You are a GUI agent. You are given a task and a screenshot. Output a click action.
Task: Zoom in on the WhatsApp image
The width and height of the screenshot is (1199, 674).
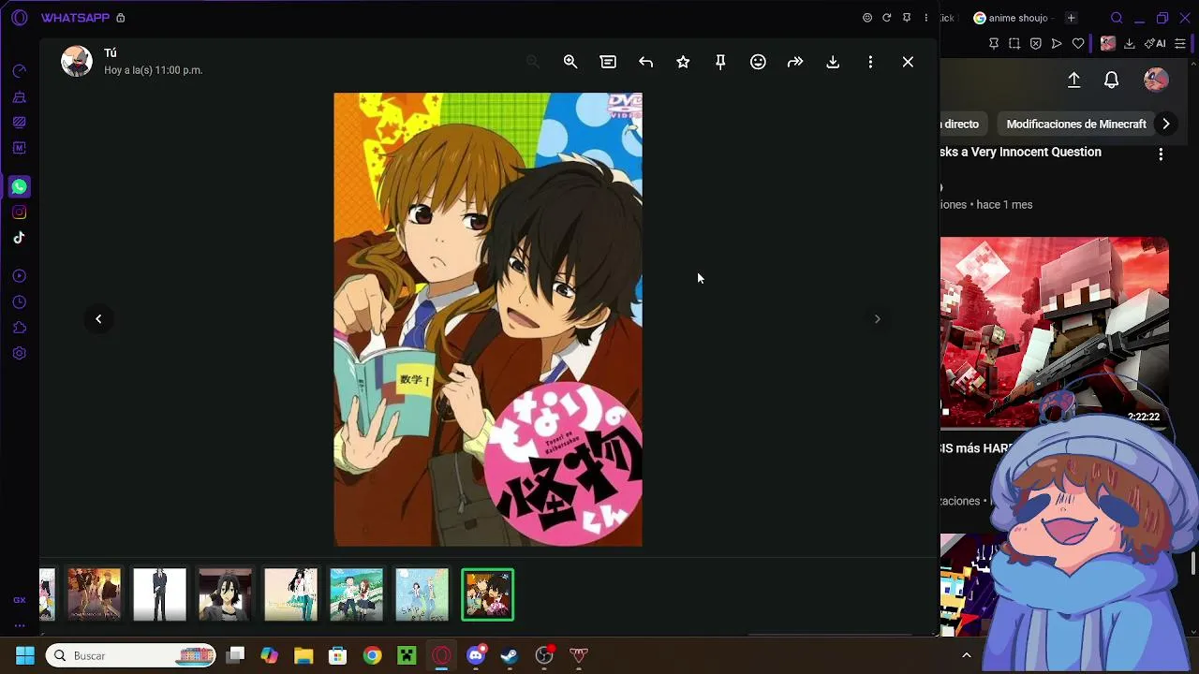(570, 62)
